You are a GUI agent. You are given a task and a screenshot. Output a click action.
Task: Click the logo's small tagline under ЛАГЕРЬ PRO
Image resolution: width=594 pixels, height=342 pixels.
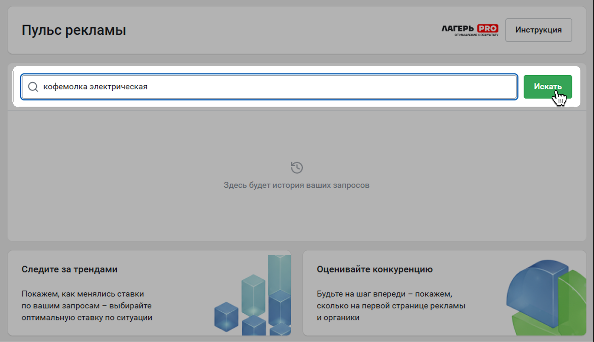476,35
